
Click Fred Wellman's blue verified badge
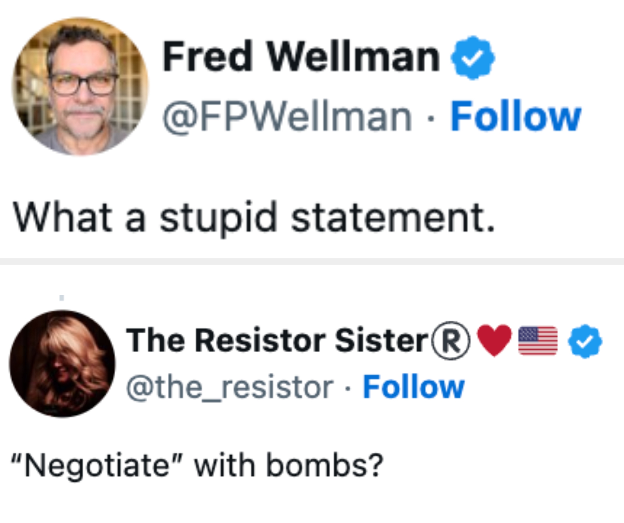[x=473, y=58]
